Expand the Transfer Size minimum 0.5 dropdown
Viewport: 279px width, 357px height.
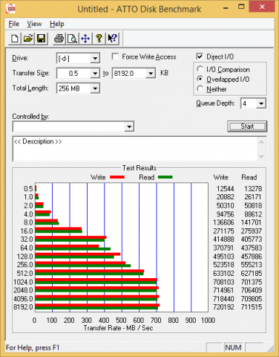pos(95,74)
